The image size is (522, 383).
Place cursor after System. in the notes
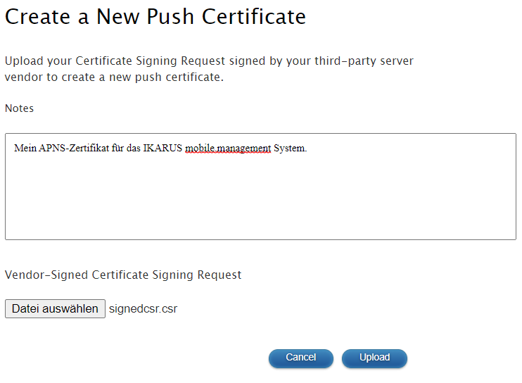[x=307, y=149]
